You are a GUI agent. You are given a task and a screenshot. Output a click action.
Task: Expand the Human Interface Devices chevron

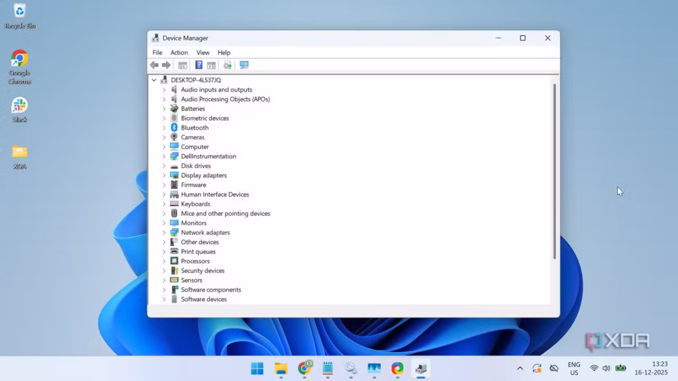point(164,194)
